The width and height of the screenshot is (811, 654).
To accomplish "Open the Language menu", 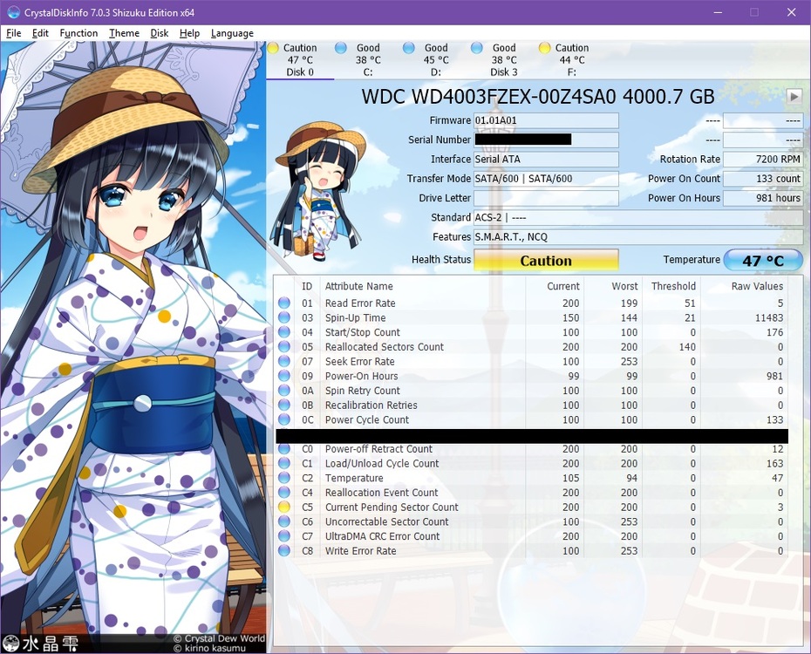I will tap(232, 33).
